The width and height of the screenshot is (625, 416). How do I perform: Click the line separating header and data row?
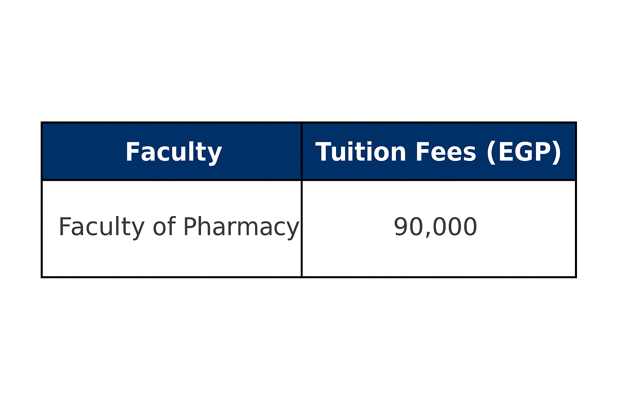[309, 180]
